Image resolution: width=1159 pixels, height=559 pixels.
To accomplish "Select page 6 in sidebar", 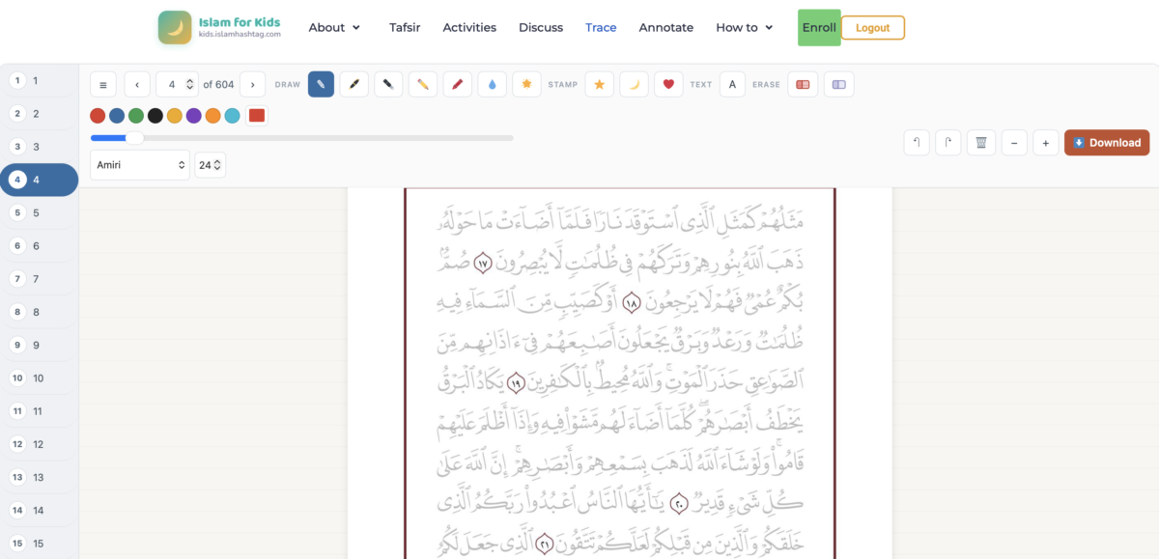I will (x=39, y=246).
